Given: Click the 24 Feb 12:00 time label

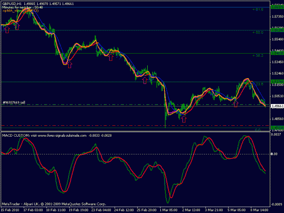Looking at the screenshot, I should point(124,210).
